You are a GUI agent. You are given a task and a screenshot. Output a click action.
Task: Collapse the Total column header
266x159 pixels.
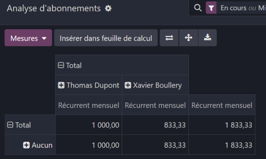61,65
